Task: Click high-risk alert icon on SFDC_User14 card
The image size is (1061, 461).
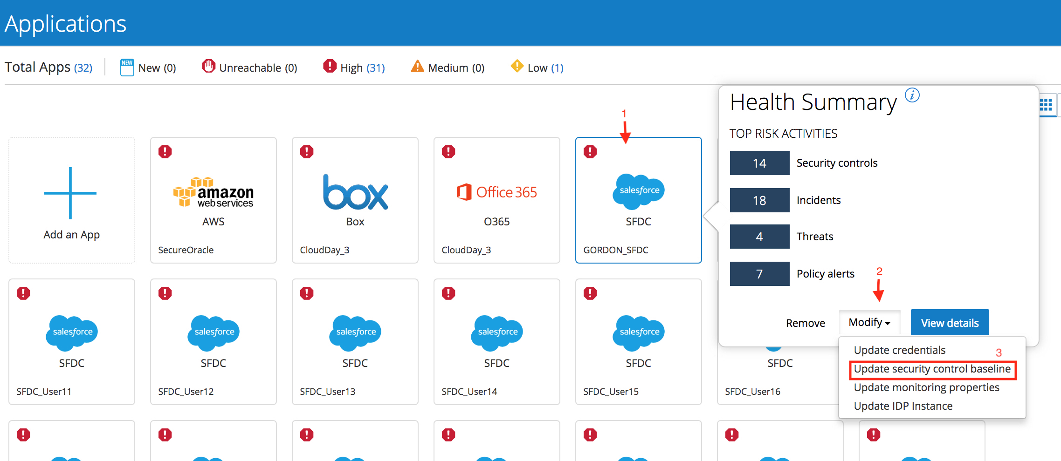Action: 448,293
